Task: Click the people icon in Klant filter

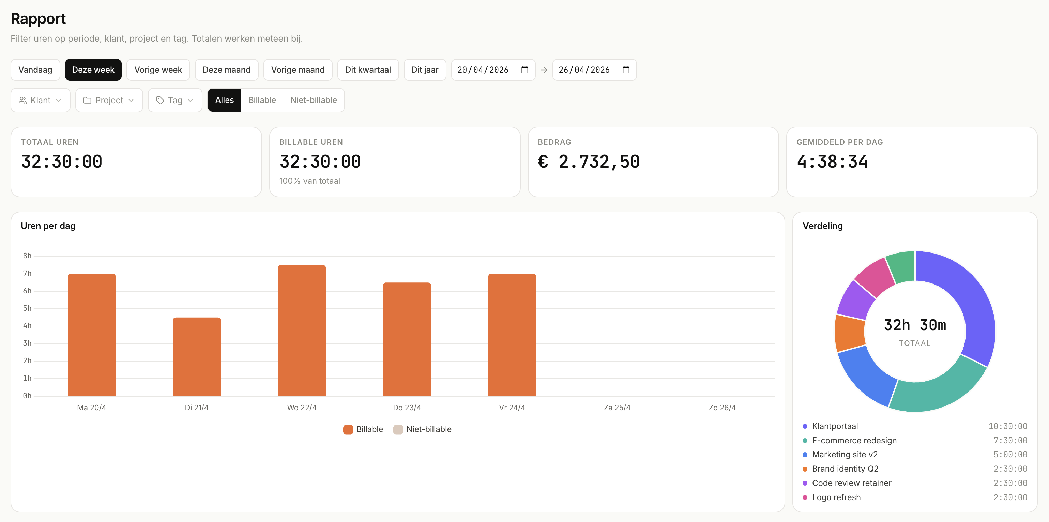Action: click(x=23, y=100)
